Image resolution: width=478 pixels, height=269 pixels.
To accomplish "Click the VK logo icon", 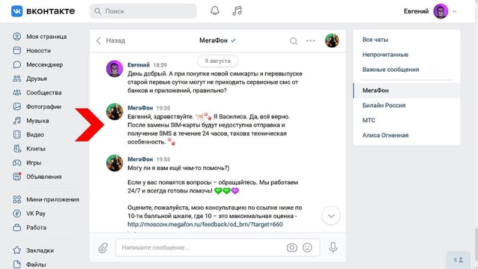I will click(17, 11).
